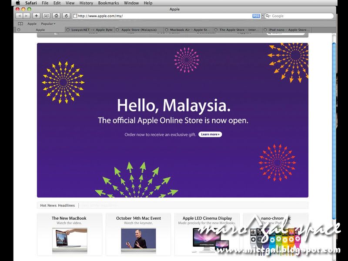Screen dimensions: 348x261
Task: Switch to the iPod nano tab
Action: coord(287,30)
